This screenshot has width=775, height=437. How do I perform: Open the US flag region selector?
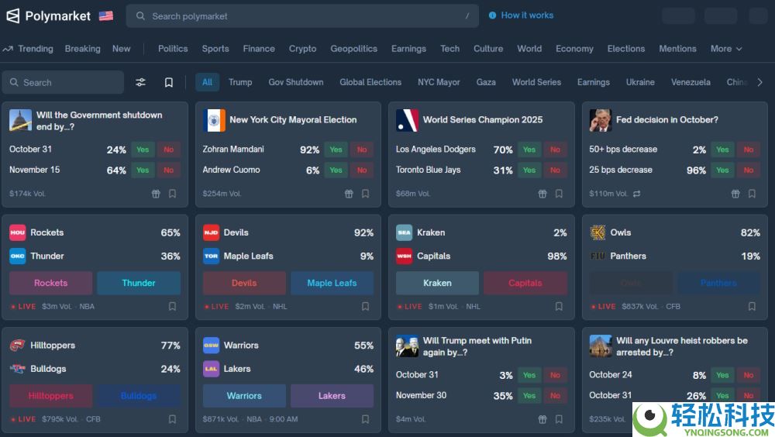point(106,16)
